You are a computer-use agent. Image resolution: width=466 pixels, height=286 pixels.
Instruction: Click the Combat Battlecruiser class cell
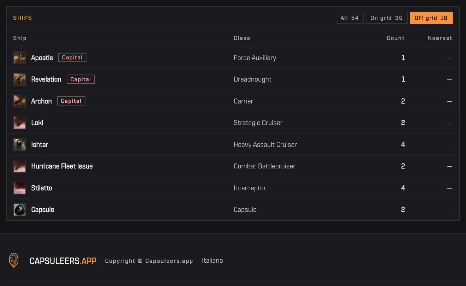(x=264, y=166)
